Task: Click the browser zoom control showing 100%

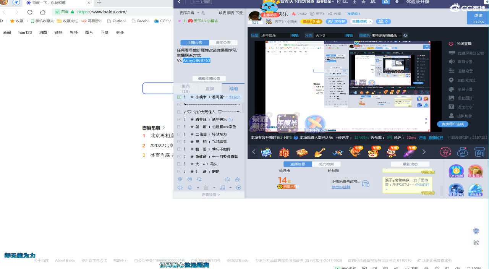Action: pos(474,269)
